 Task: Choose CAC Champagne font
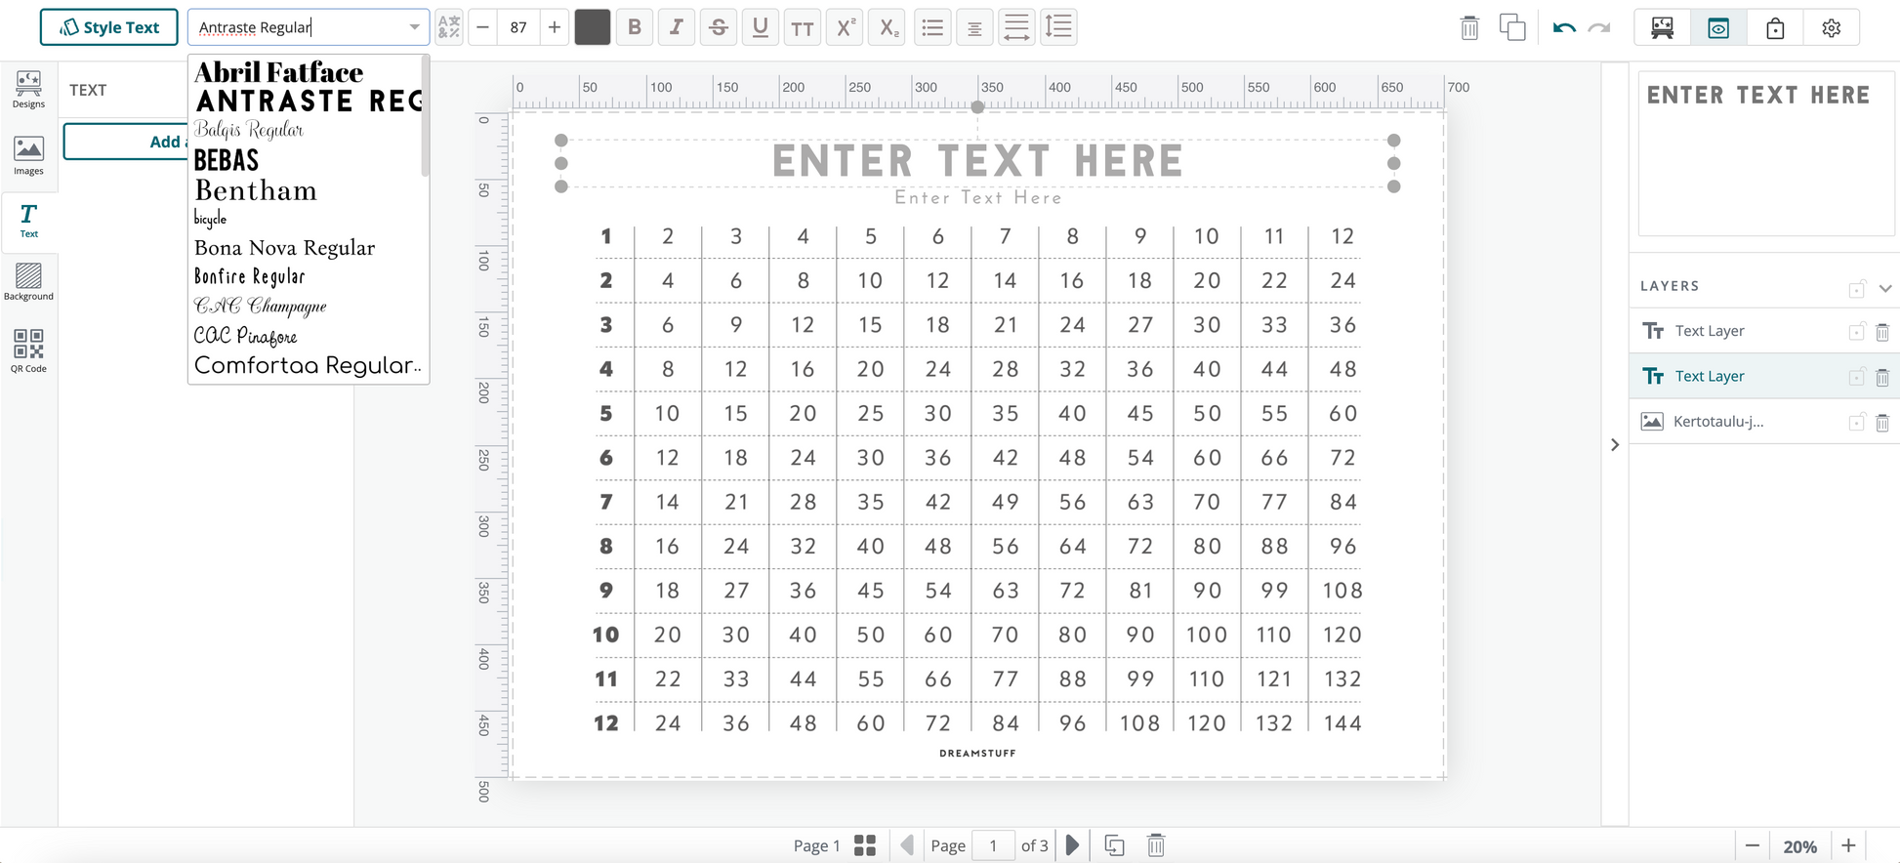[261, 307]
